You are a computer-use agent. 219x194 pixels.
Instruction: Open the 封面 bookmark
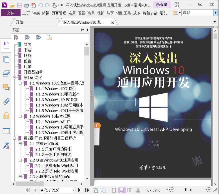click(x=28, y=44)
